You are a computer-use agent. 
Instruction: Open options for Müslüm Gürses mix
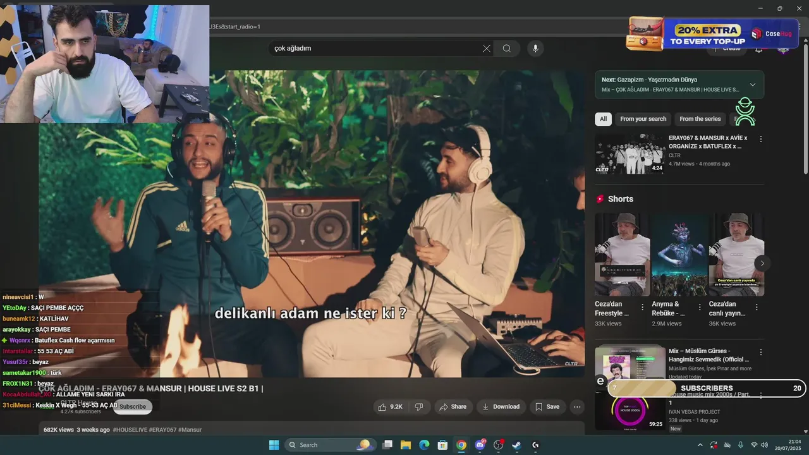(760, 352)
